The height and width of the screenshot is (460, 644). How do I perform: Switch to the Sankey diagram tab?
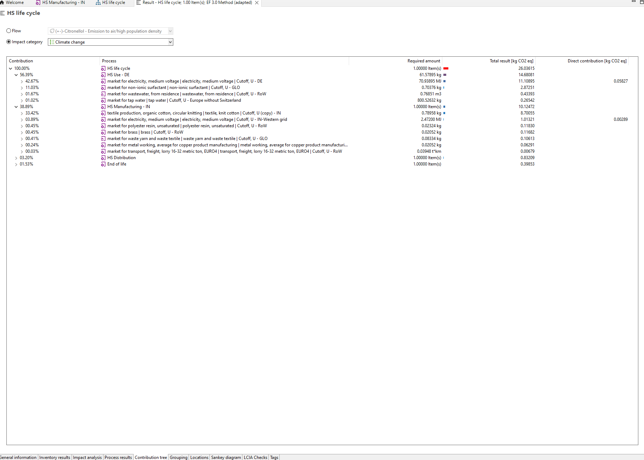(226, 457)
